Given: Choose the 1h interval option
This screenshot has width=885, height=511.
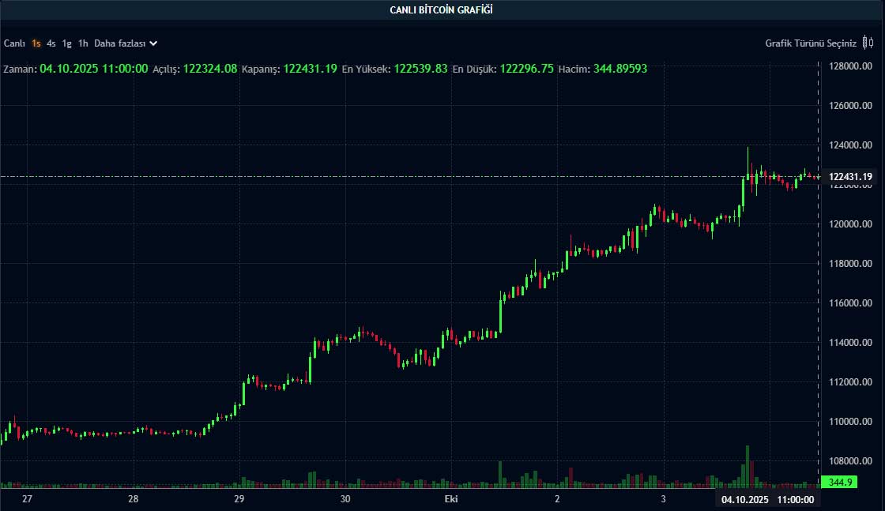Looking at the screenshot, I should pyautogui.click(x=83, y=43).
